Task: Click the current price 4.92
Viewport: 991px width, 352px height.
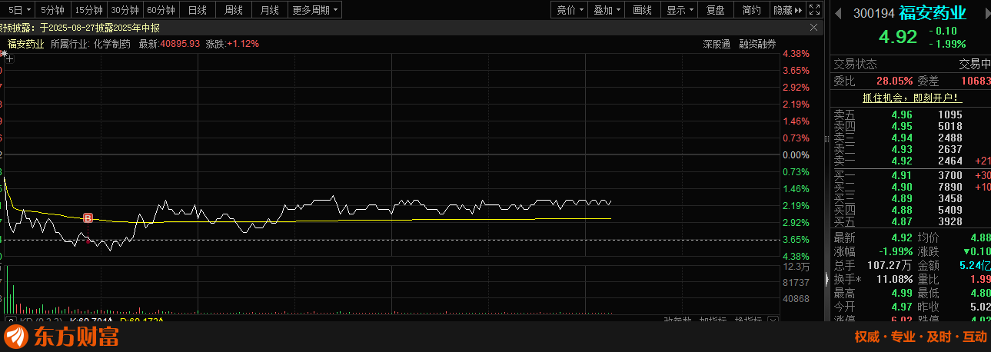Action: [899, 38]
